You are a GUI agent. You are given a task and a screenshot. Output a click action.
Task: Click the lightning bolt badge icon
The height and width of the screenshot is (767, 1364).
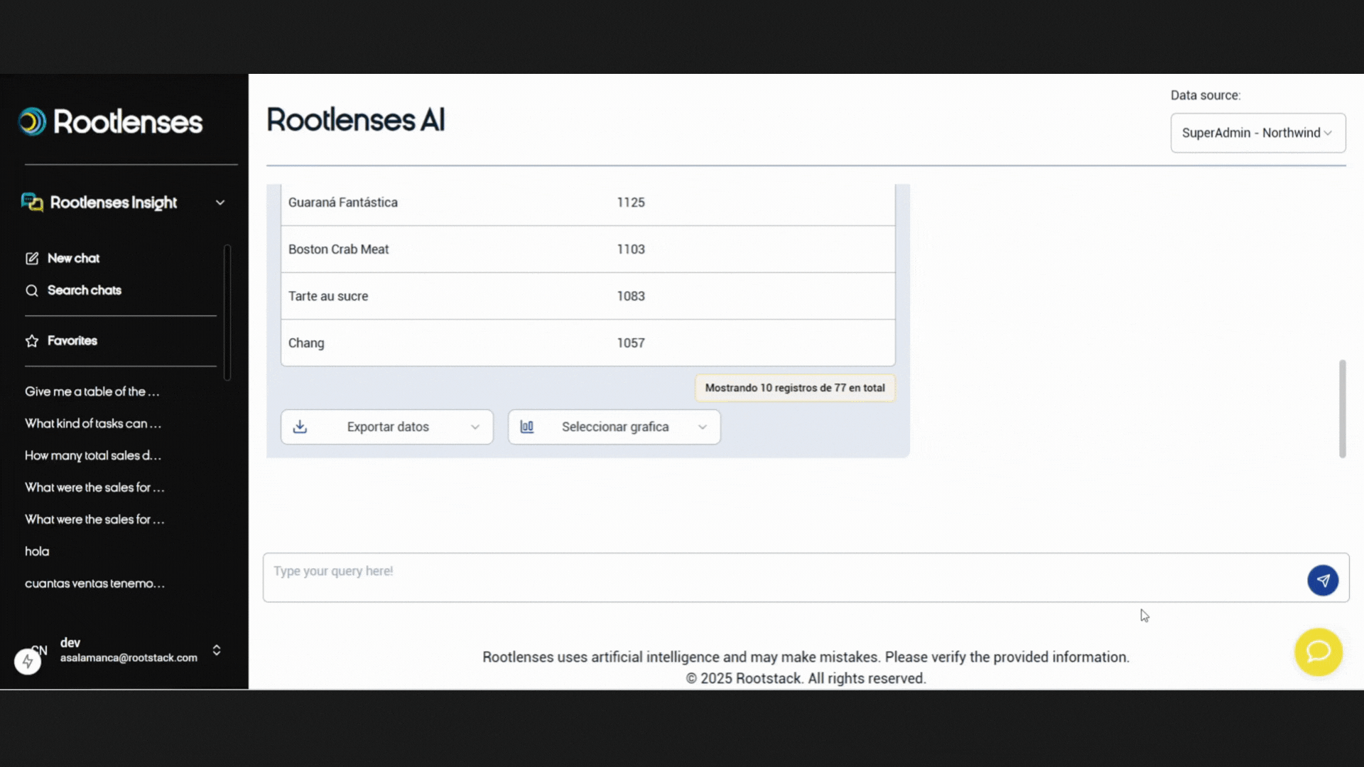[28, 661]
